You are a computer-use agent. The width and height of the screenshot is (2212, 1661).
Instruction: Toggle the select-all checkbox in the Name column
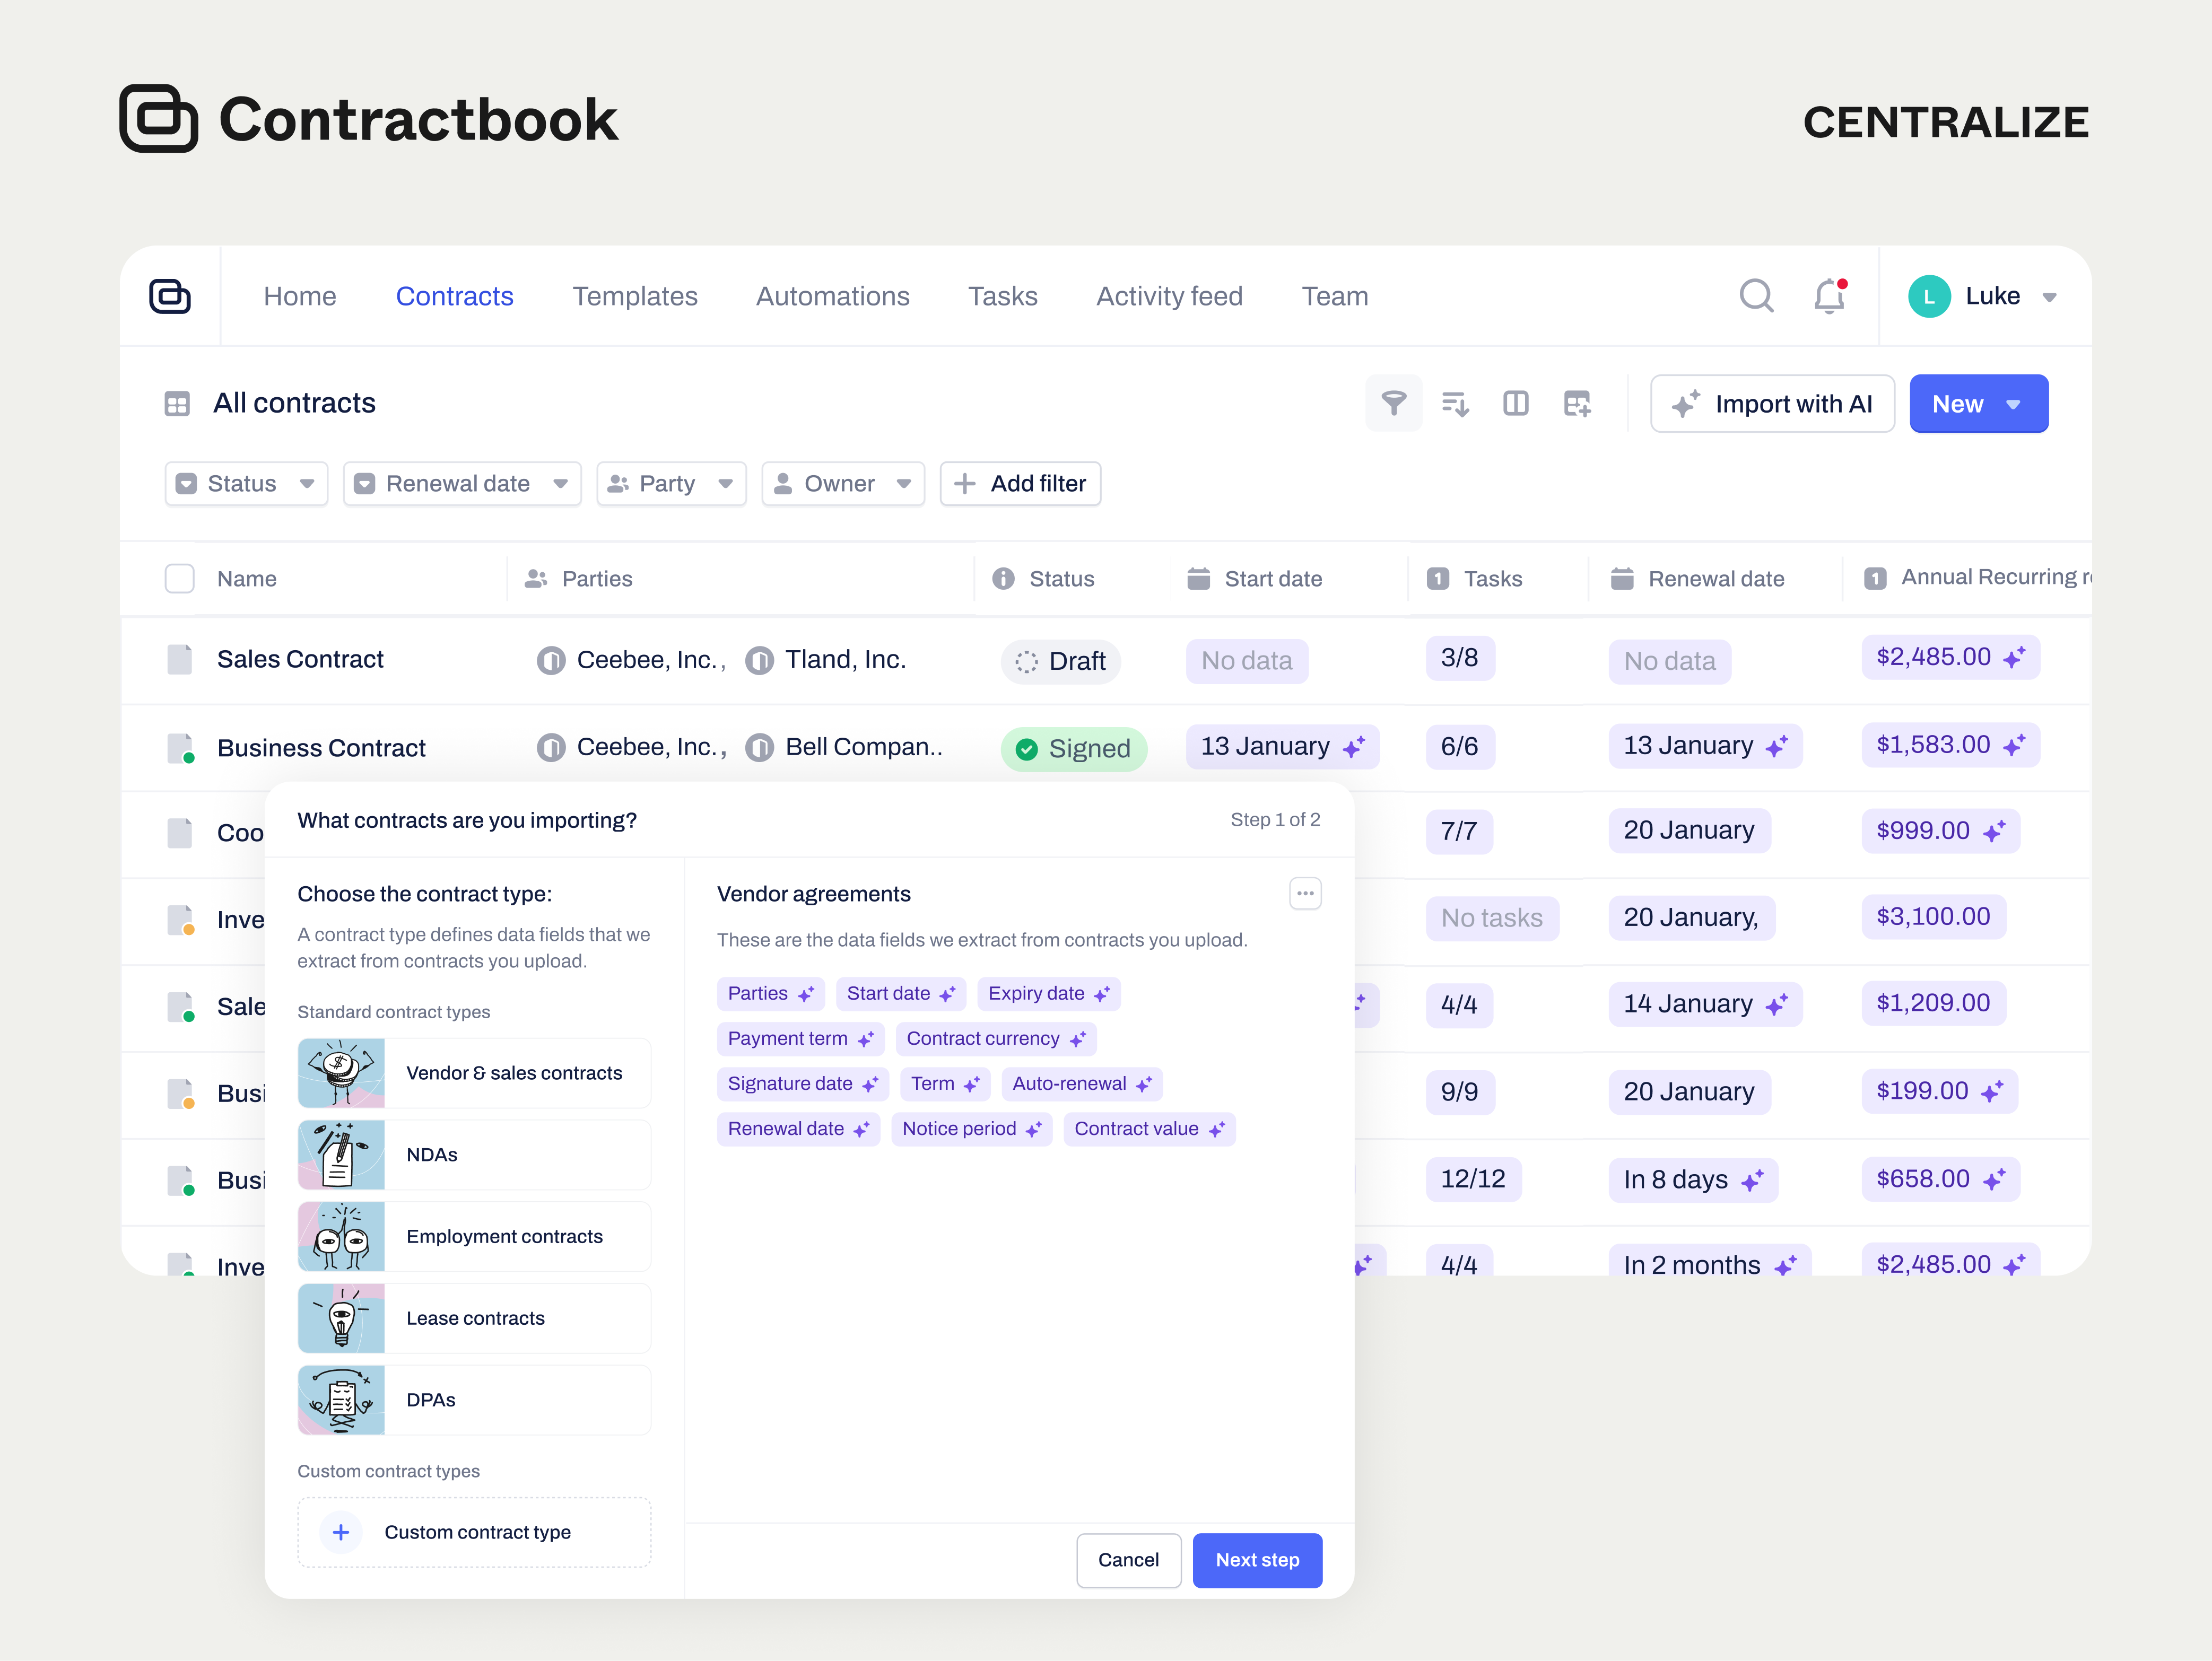coord(180,578)
